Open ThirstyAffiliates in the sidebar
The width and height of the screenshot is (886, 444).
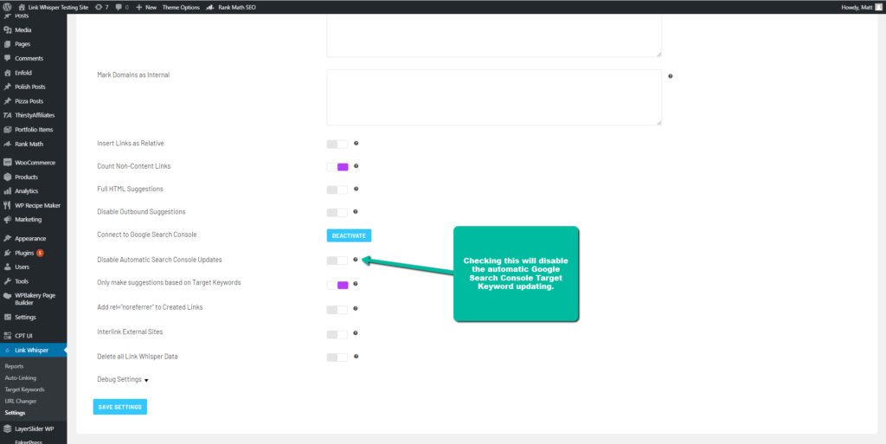click(34, 115)
